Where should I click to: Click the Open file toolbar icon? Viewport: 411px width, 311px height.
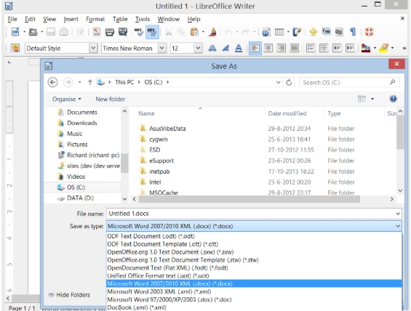point(33,32)
